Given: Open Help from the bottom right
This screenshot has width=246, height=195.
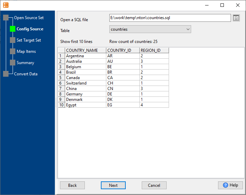Looking at the screenshot, I should pyautogui.click(x=230, y=185).
